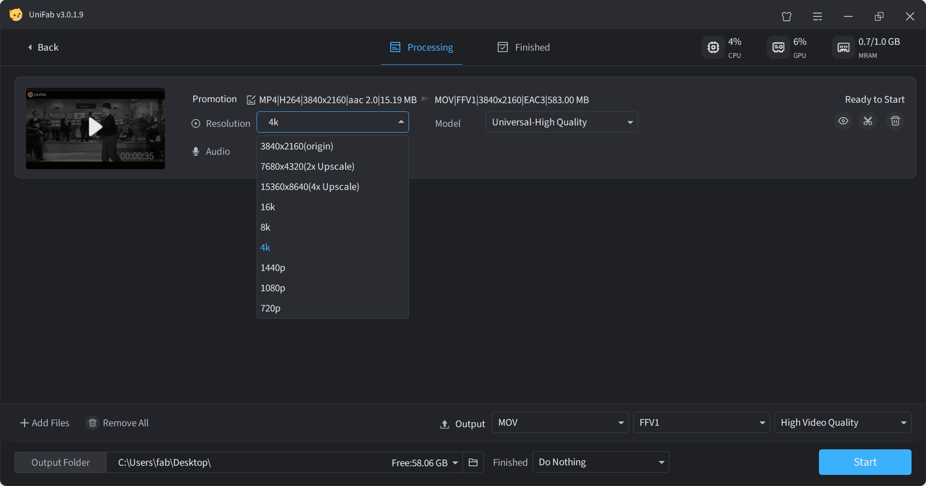The height and width of the screenshot is (486, 926).
Task: Go back using the Back arrow
Action: pyautogui.click(x=43, y=47)
